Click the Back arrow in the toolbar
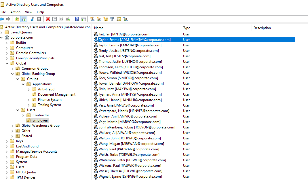This screenshot has width=308, height=180. 2,19
